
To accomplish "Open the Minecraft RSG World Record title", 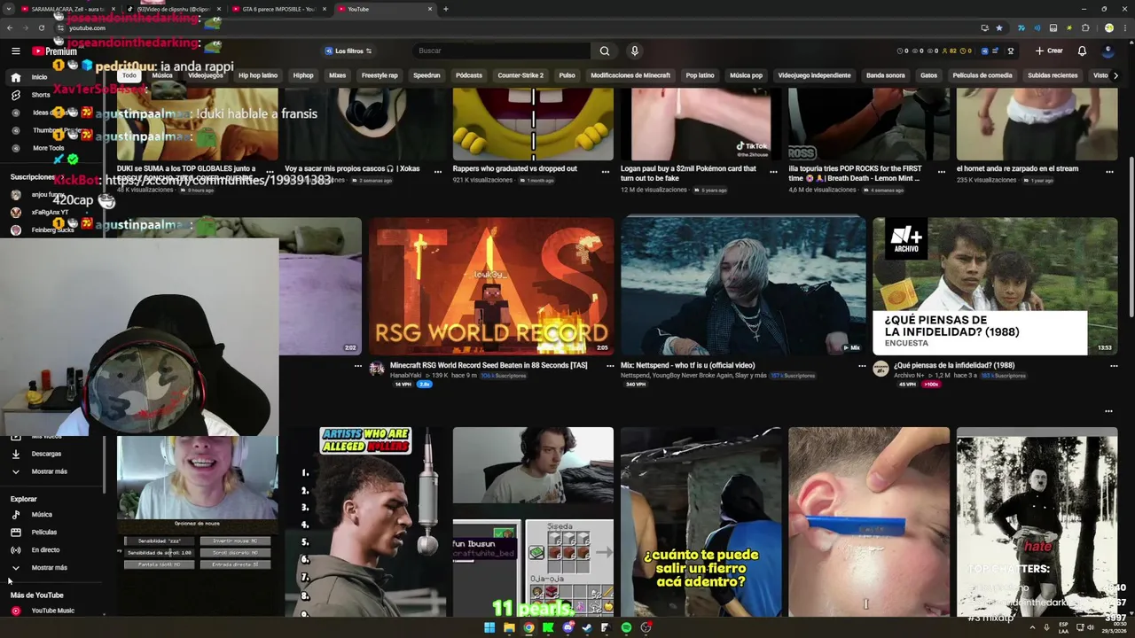I will pos(489,365).
